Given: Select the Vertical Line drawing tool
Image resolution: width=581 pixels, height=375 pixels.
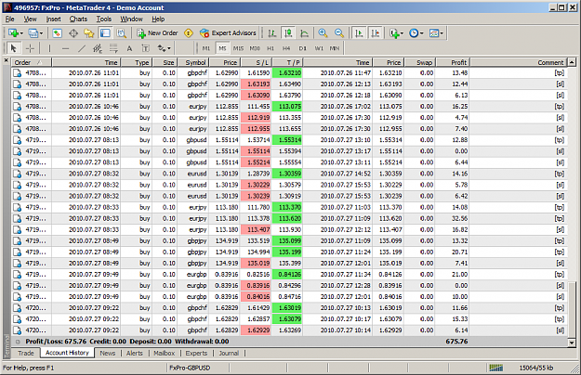Looking at the screenshot, I should coord(49,48).
